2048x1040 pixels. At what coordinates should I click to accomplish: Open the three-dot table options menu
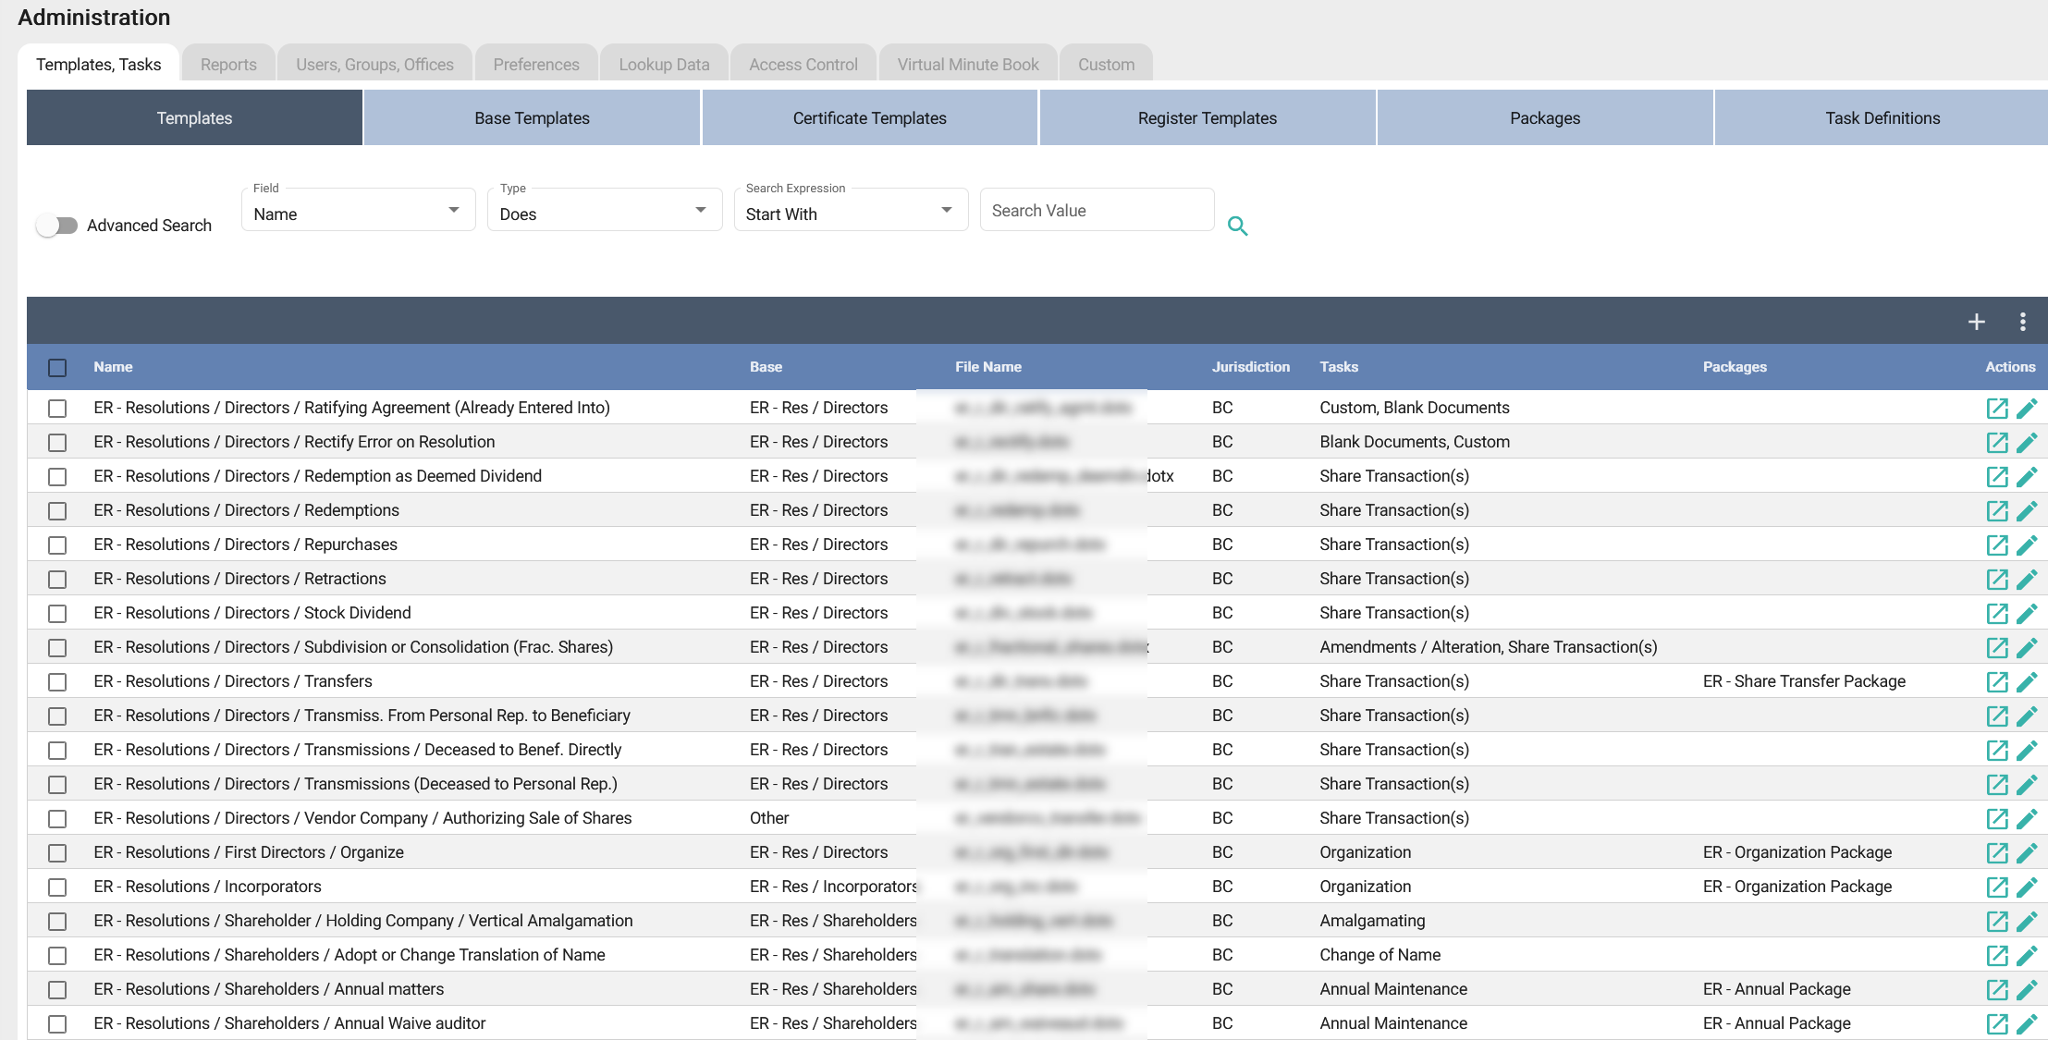point(2022,322)
